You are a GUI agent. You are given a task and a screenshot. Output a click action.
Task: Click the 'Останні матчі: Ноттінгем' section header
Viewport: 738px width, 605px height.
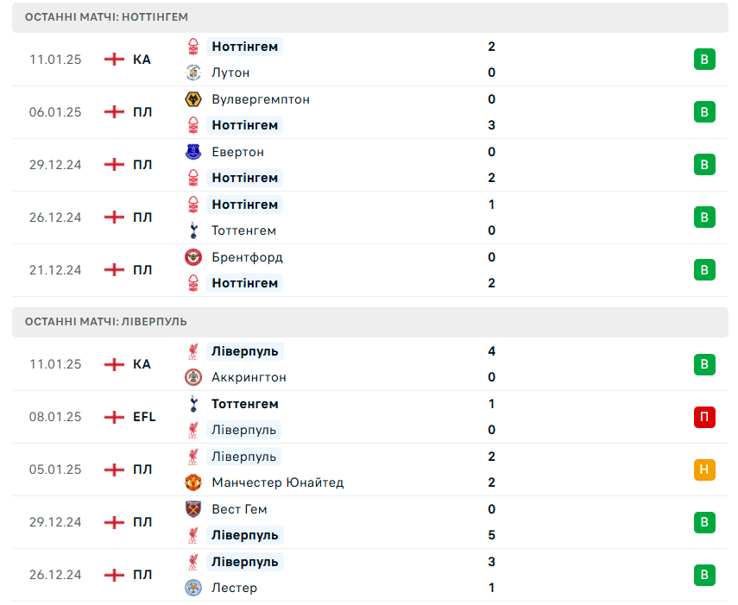[106, 17]
